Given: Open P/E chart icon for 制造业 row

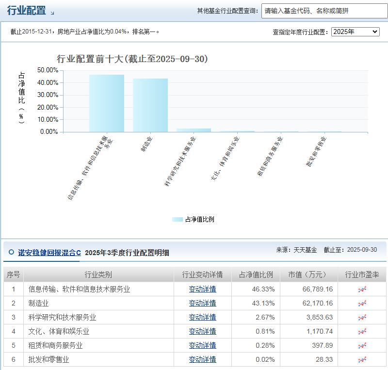Looking at the screenshot, I should (362, 303).
